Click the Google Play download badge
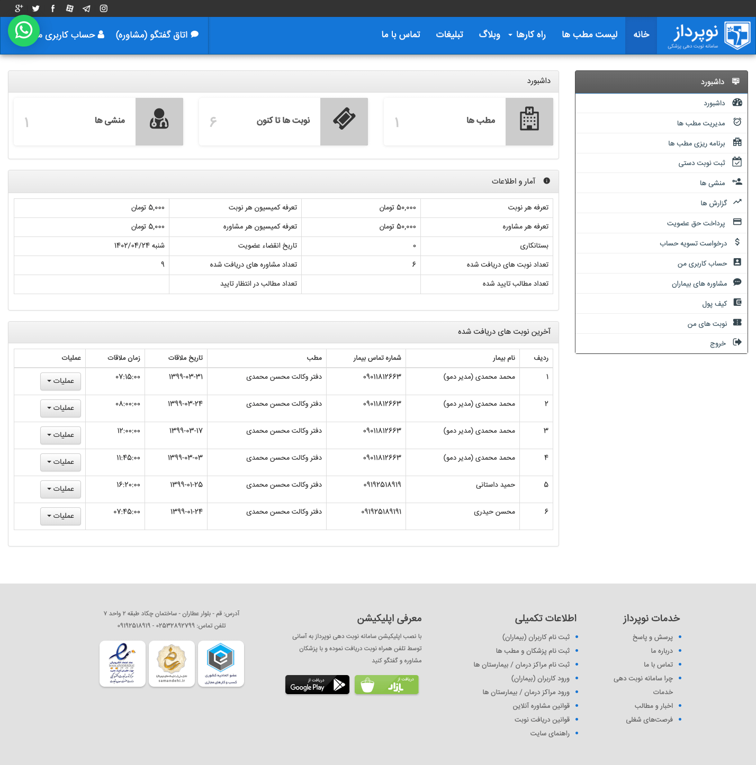The width and height of the screenshot is (756, 765). [317, 685]
